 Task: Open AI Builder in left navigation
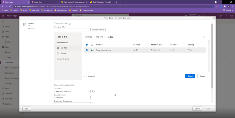click(8, 99)
